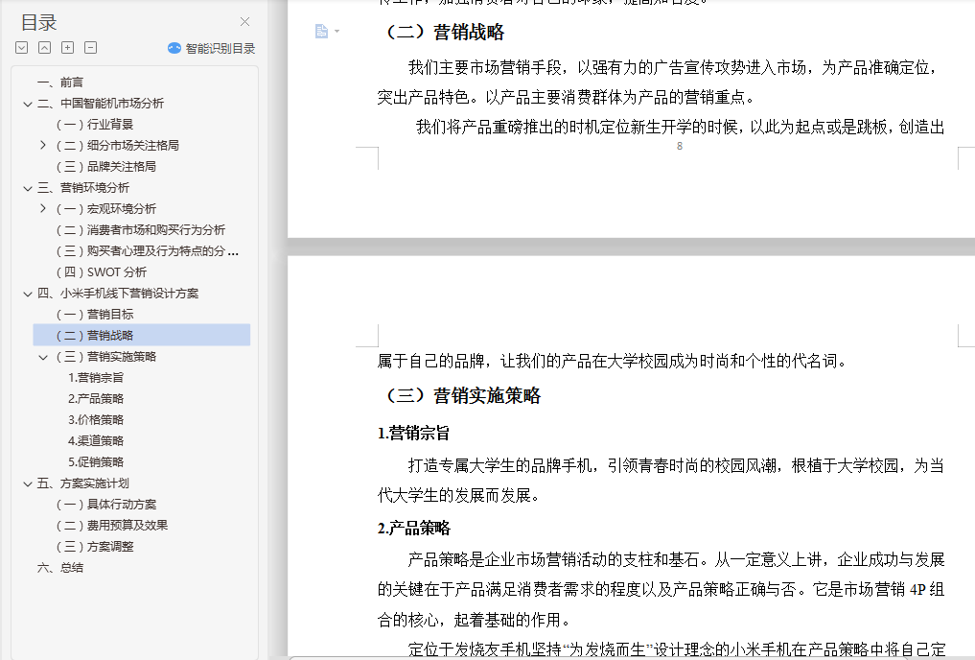Jump to (四)SWOT 分析 heading

click(x=102, y=272)
